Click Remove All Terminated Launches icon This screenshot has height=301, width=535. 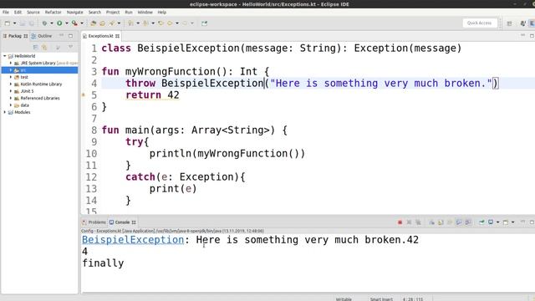pyautogui.click(x=418, y=222)
